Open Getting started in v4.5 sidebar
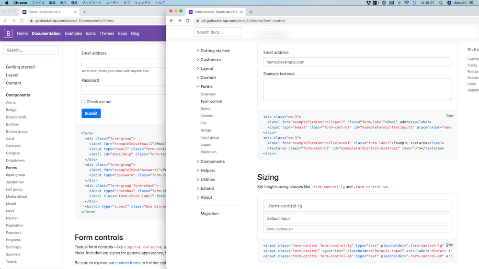The width and height of the screenshot is (479, 269). (20, 67)
